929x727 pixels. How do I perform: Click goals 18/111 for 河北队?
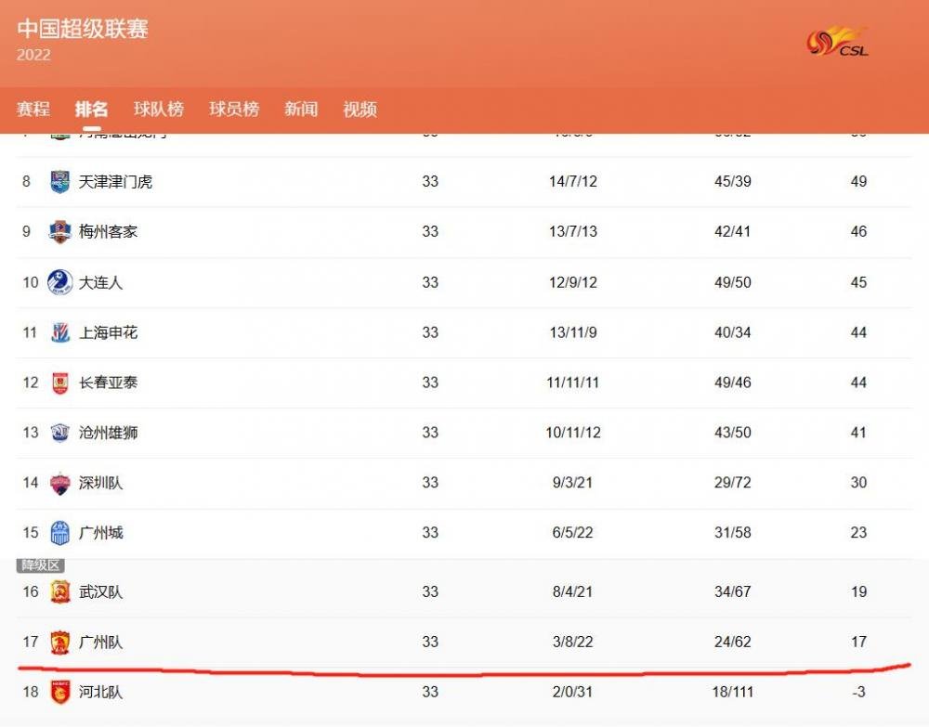tap(733, 692)
